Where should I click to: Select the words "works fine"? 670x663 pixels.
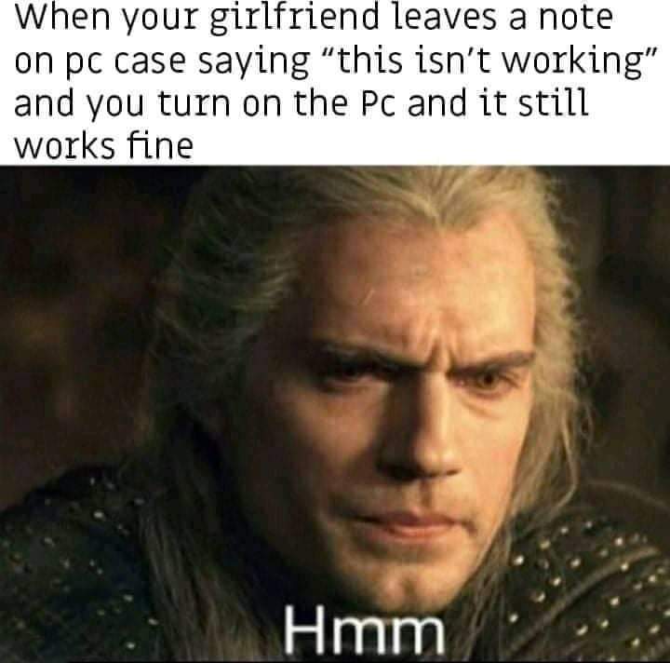103,145
